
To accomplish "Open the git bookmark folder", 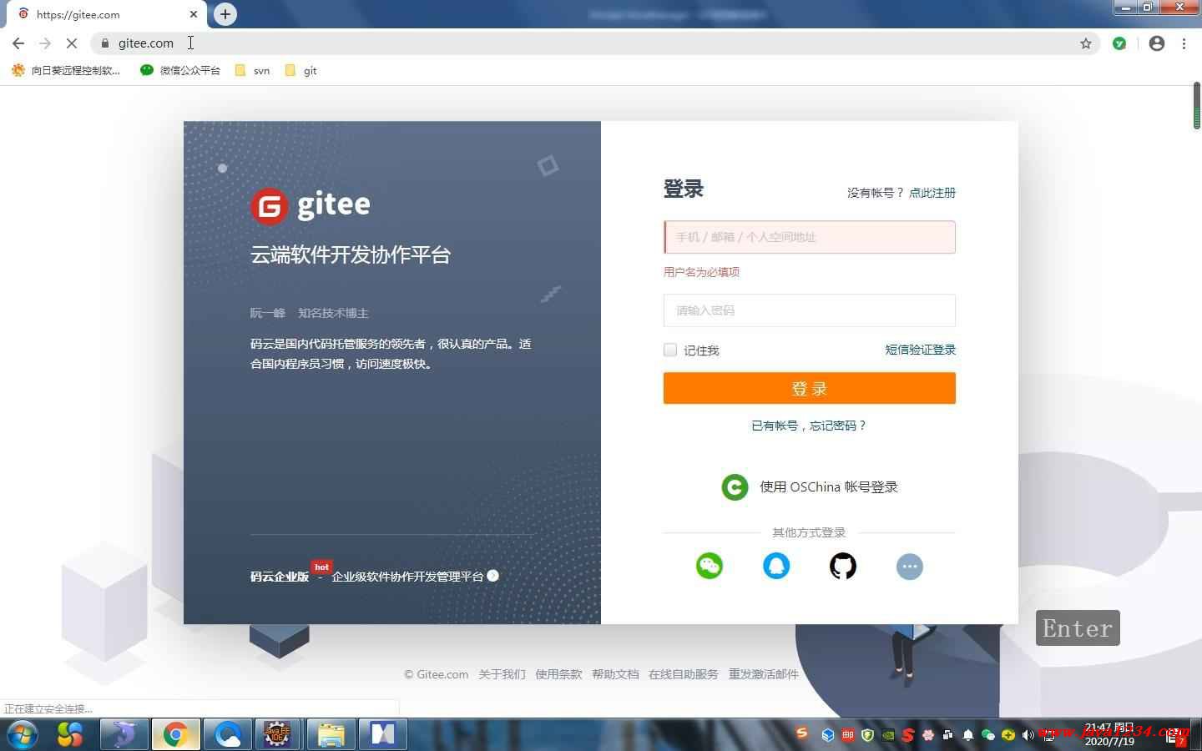I will 300,70.
